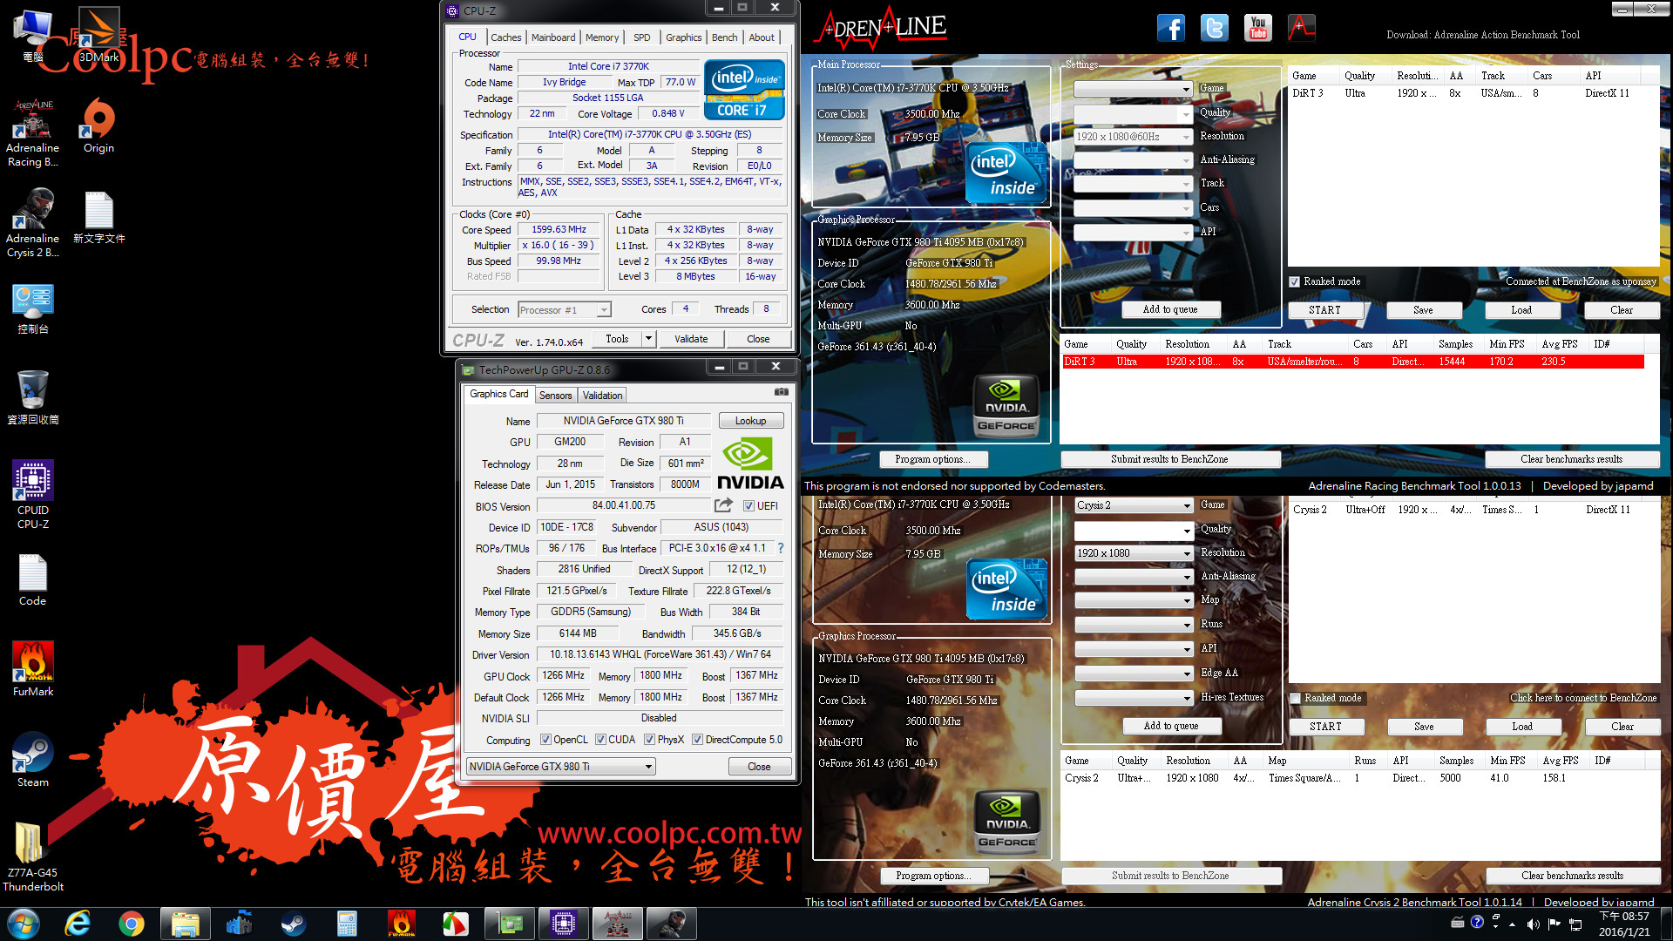Image resolution: width=1673 pixels, height=941 pixels.
Task: Open the Windows Start orb
Action: 24,924
